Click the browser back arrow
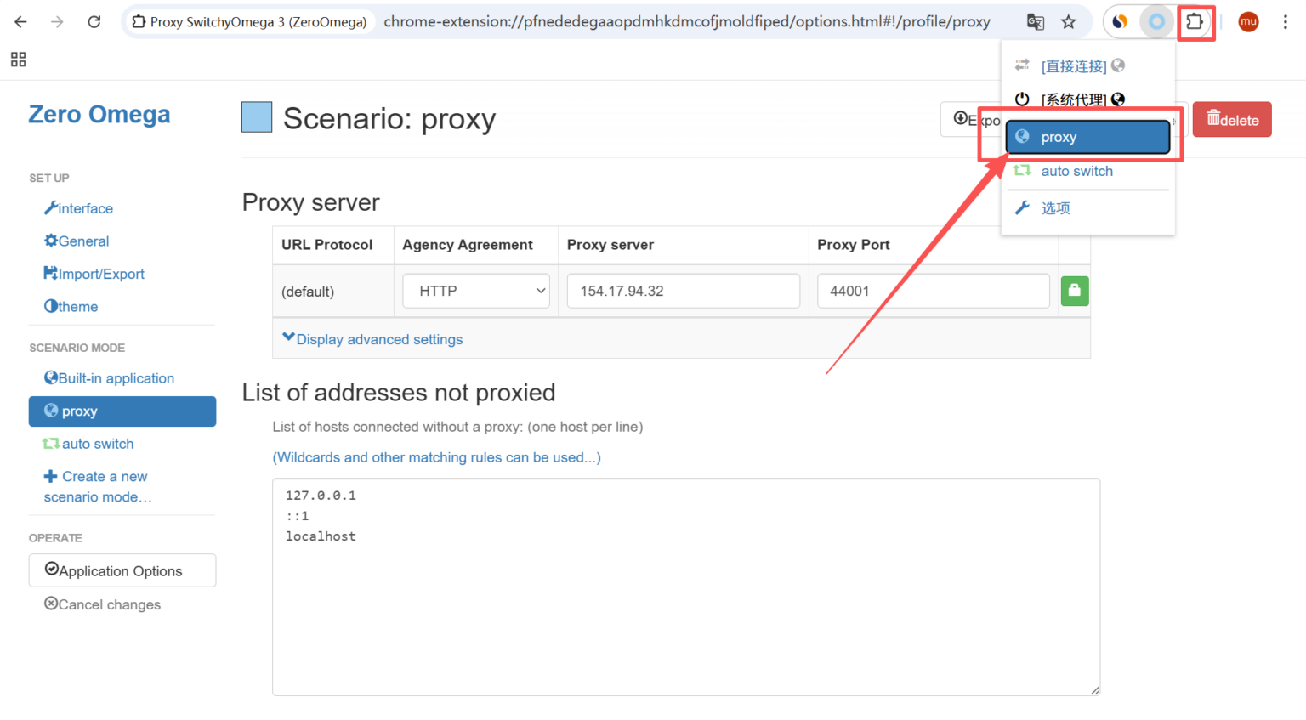 (20, 22)
